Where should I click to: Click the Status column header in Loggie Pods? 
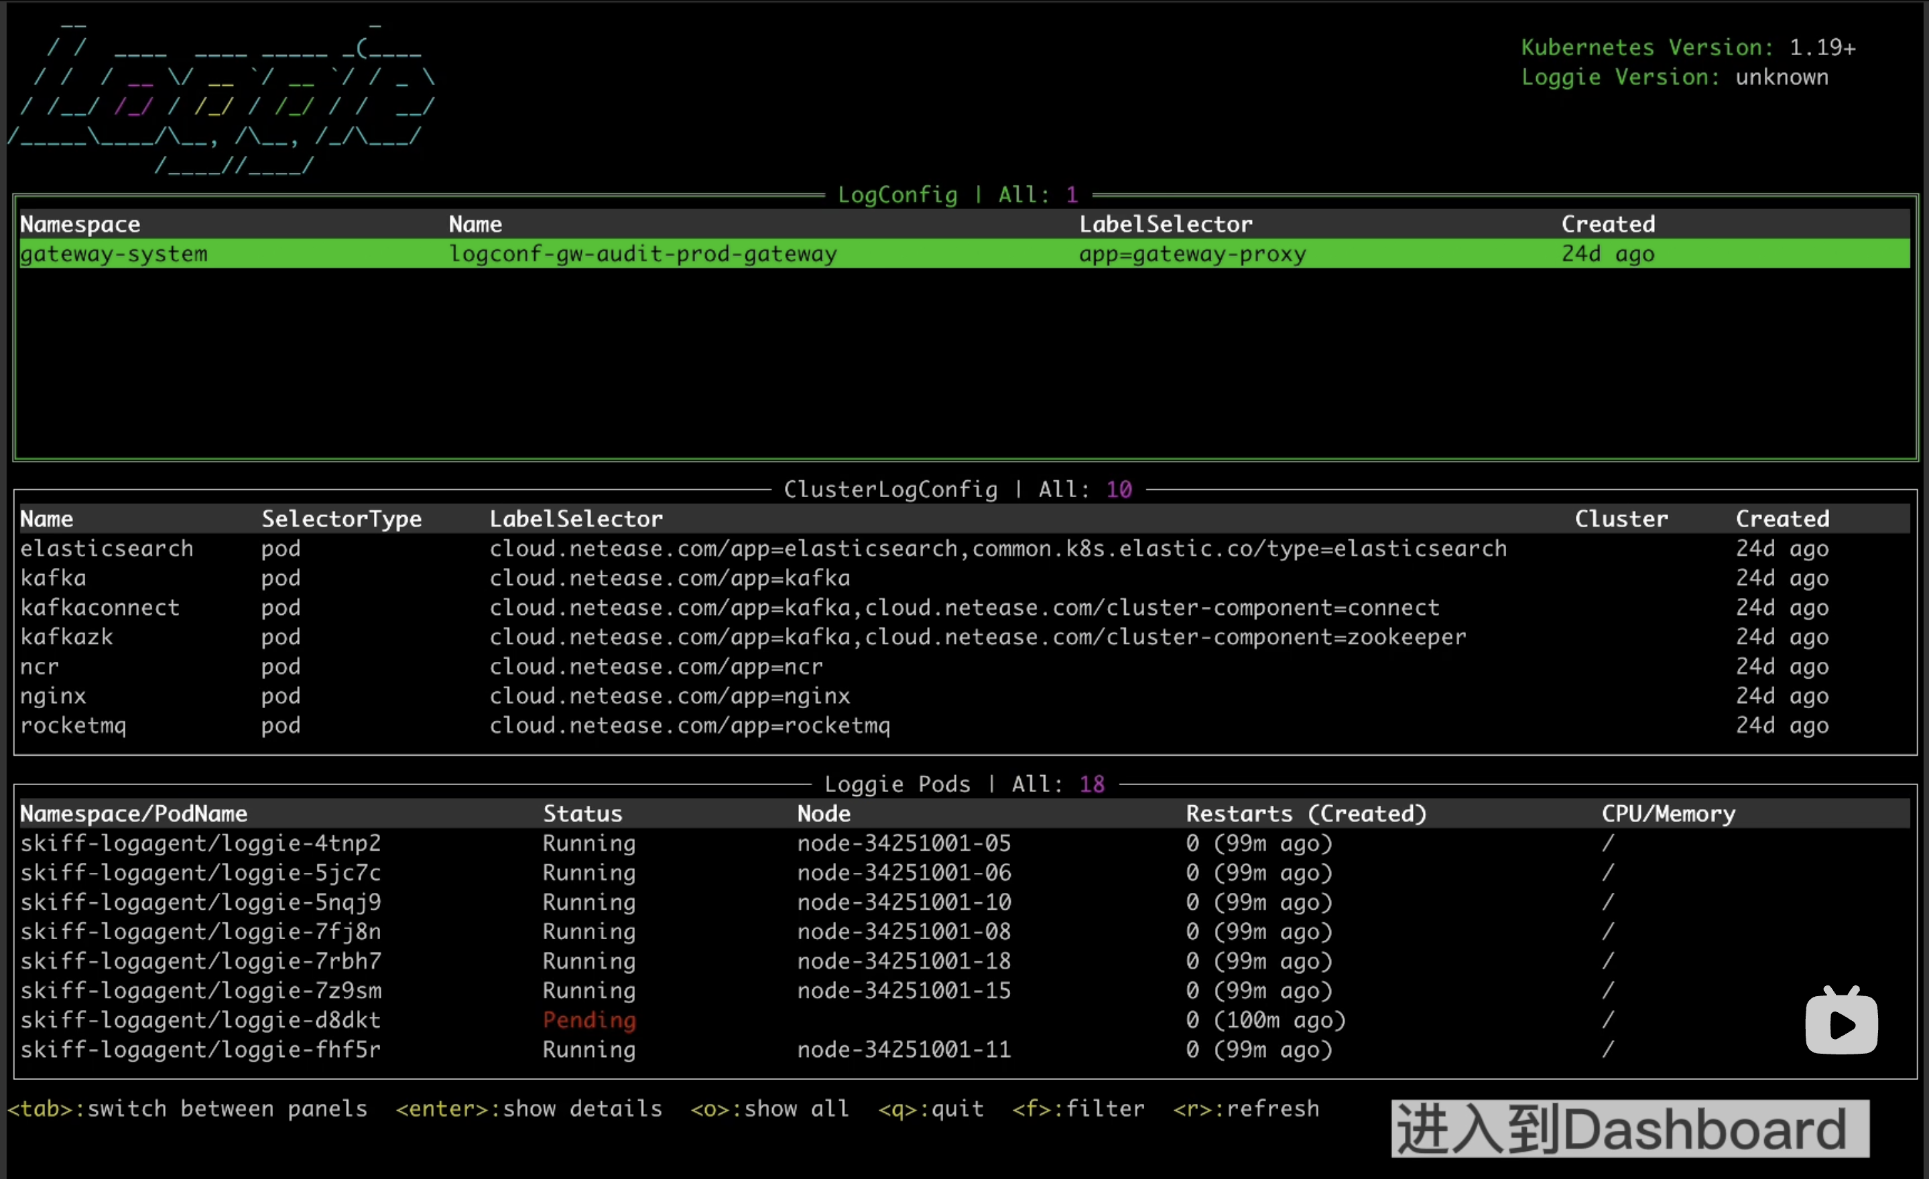(582, 814)
